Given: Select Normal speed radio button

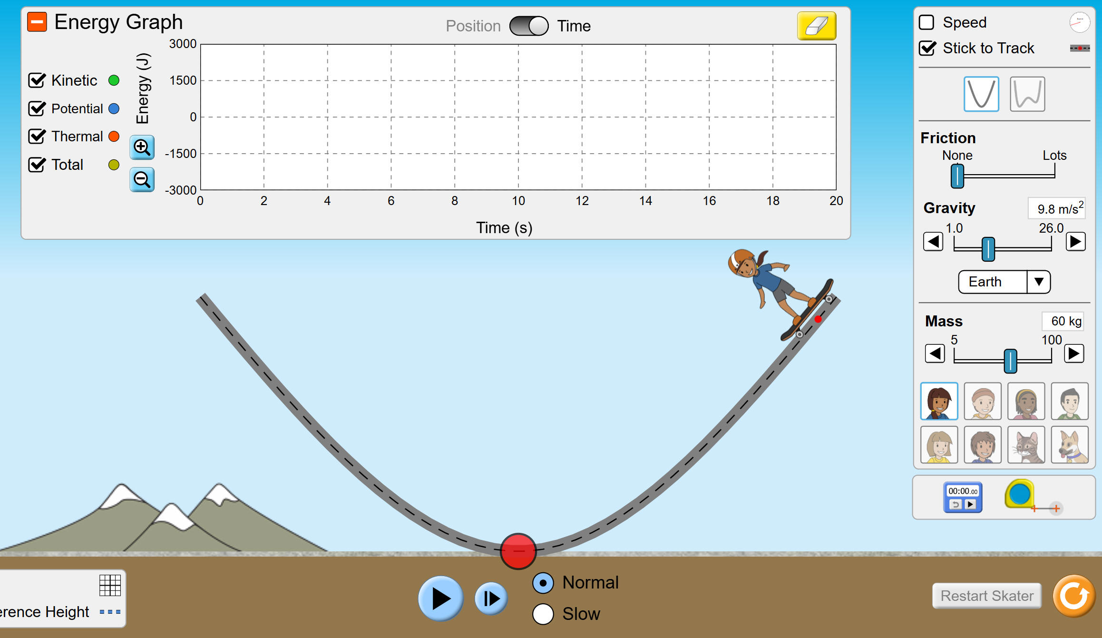Looking at the screenshot, I should pyautogui.click(x=543, y=583).
